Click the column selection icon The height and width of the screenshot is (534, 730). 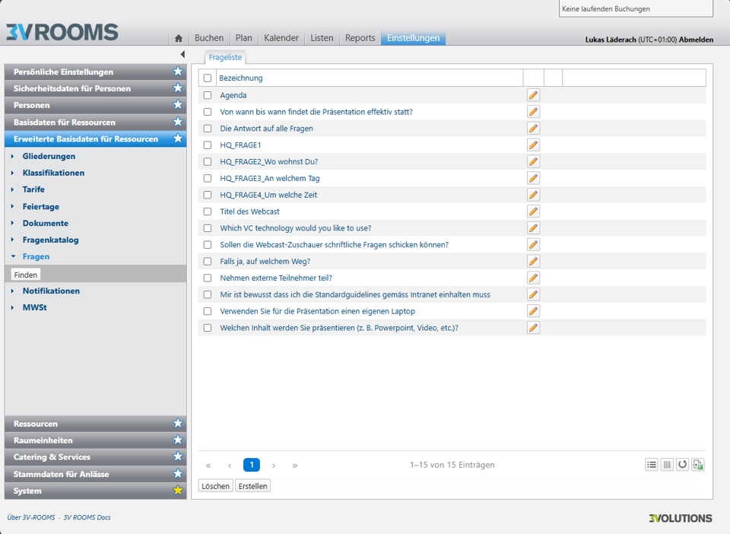tap(667, 465)
